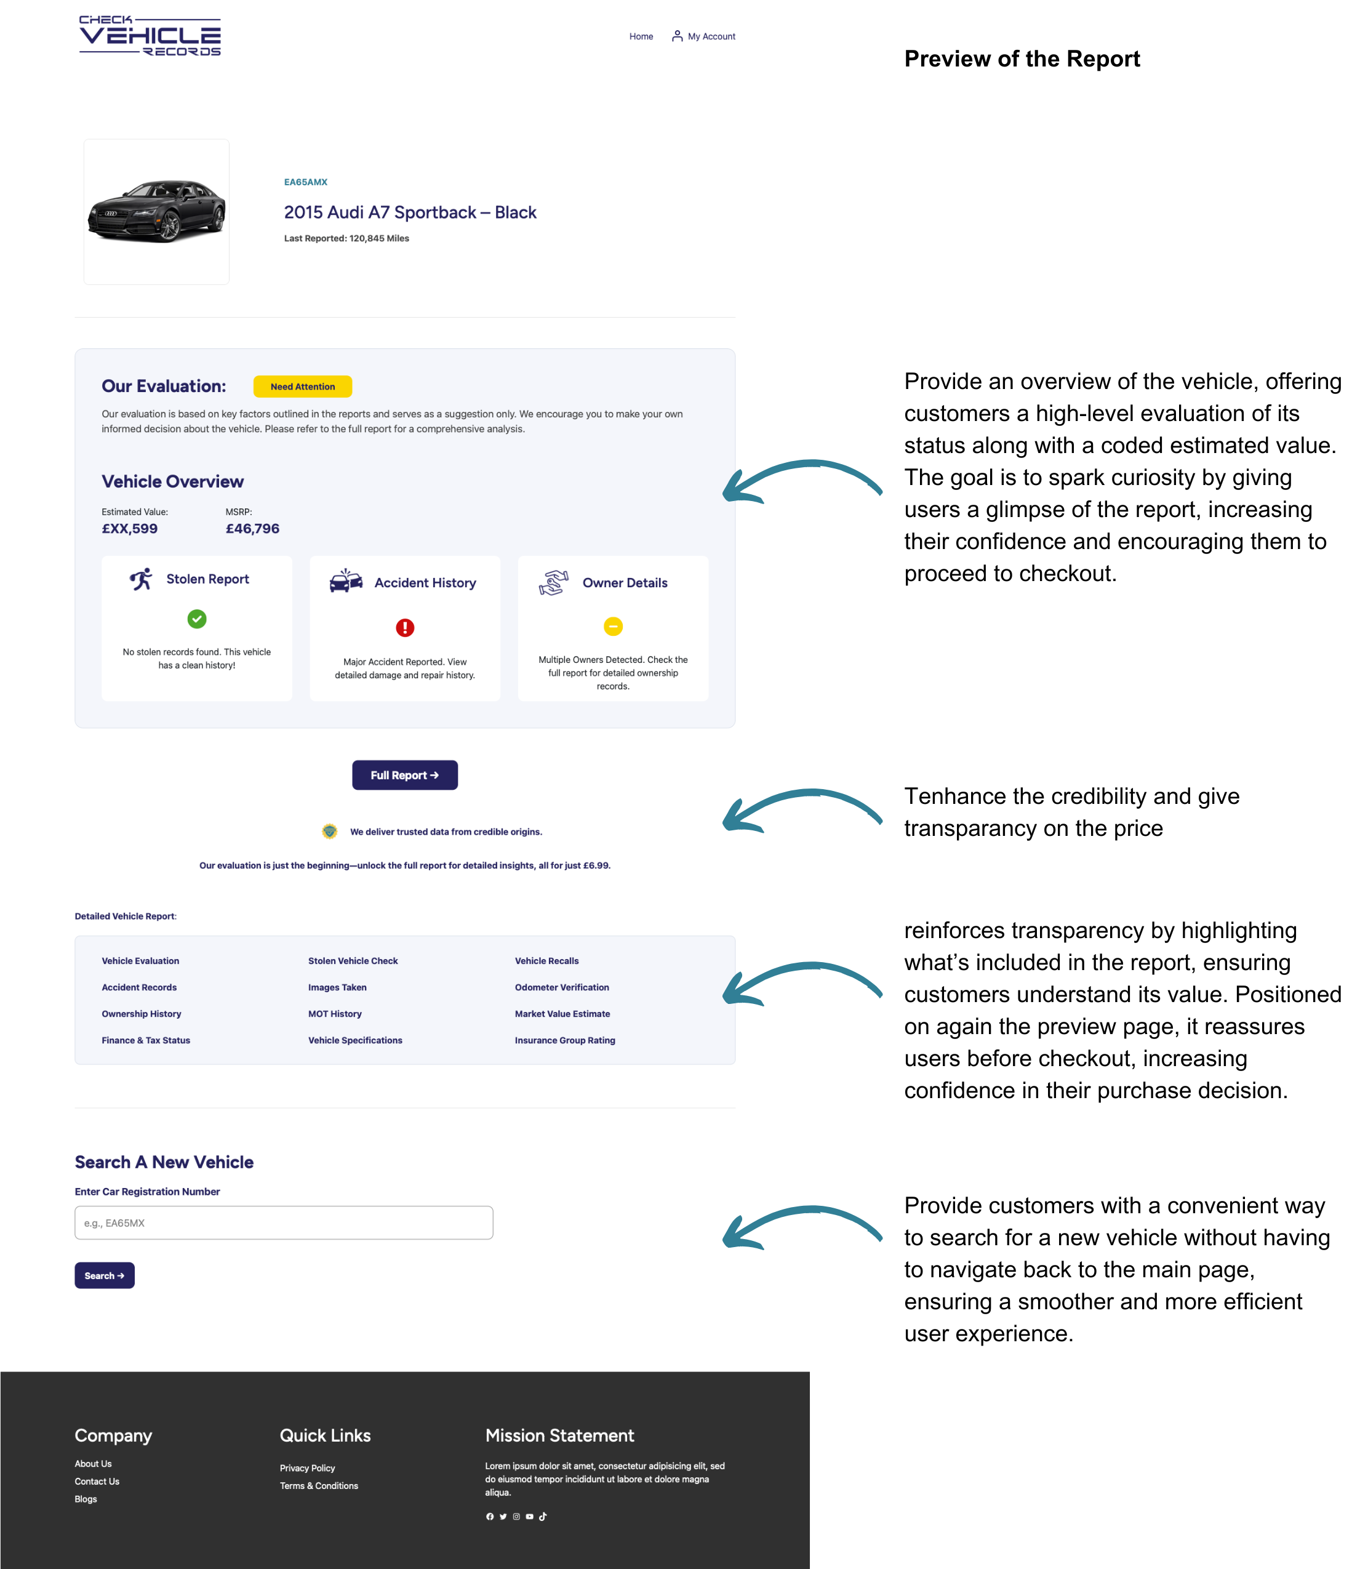Open Odometer Verification section
The height and width of the screenshot is (1569, 1360).
pyautogui.click(x=562, y=987)
